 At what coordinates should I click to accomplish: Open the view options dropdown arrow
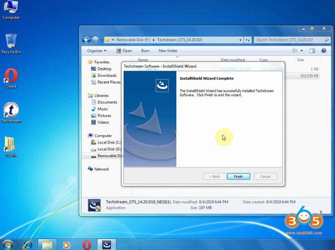tap(301, 51)
